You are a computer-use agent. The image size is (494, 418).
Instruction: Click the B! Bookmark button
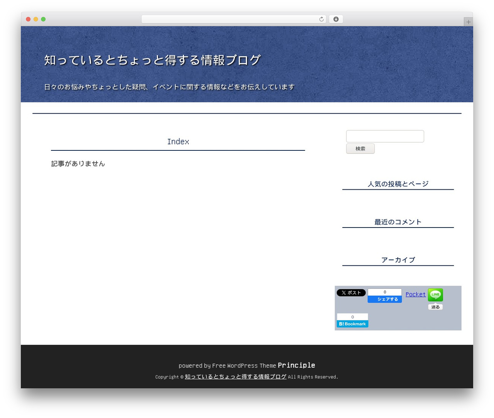[352, 324]
